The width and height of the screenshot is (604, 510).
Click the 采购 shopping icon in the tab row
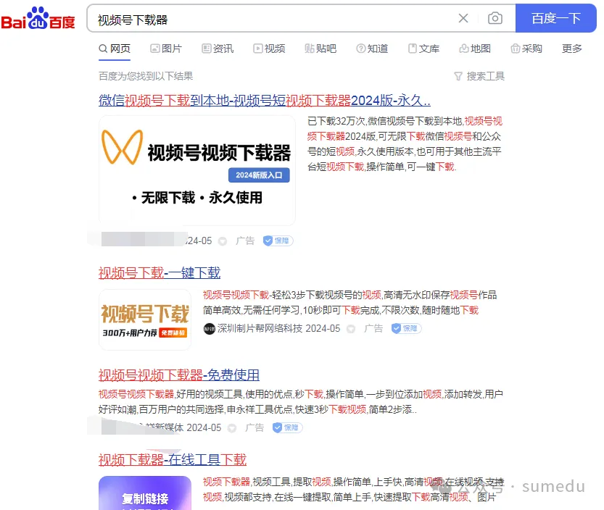pyautogui.click(x=516, y=49)
